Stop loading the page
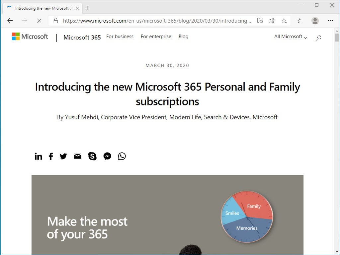This screenshot has width=340, height=255. (x=39, y=21)
